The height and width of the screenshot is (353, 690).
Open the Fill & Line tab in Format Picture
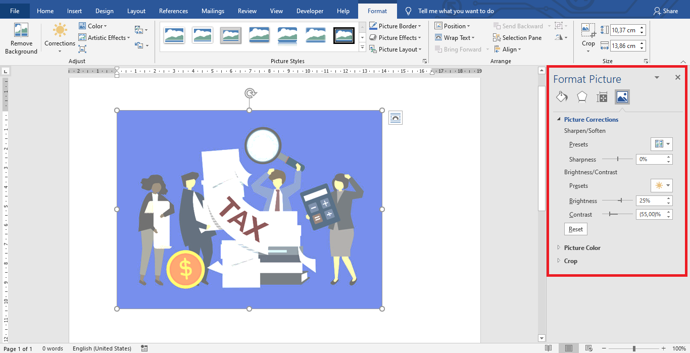point(562,97)
